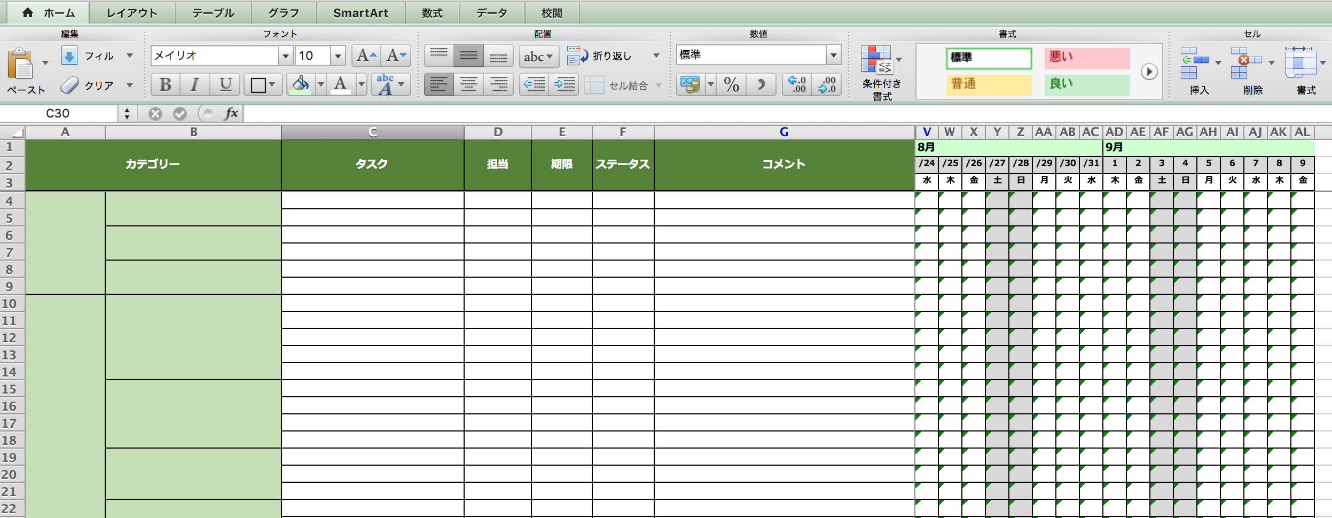Open conditional formatting (条件付き書式)
Viewport: 1332px width, 518px height.
tap(881, 73)
